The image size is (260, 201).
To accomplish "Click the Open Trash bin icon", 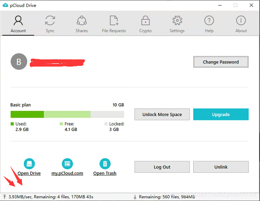I will (105, 164).
